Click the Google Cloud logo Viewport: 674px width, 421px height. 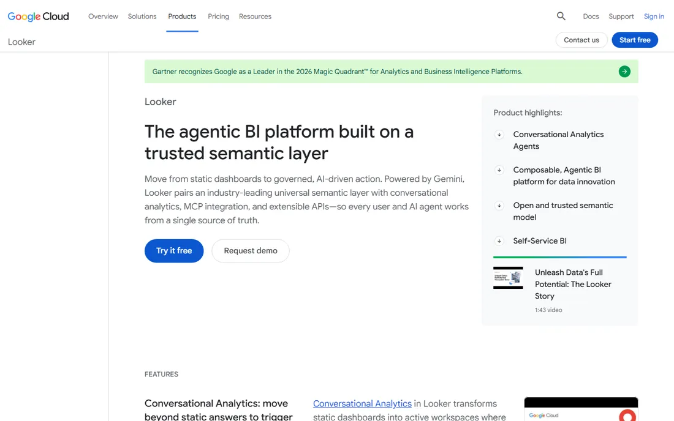click(x=38, y=17)
